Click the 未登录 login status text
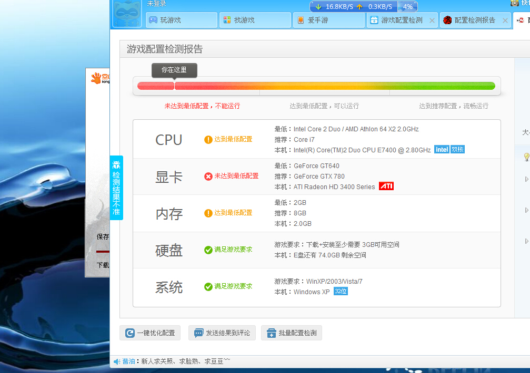 click(x=156, y=4)
